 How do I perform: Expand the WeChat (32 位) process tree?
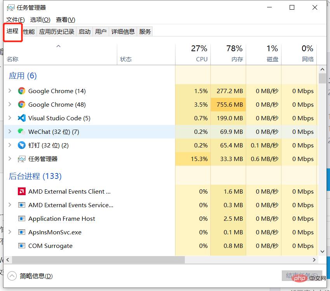click(10, 132)
